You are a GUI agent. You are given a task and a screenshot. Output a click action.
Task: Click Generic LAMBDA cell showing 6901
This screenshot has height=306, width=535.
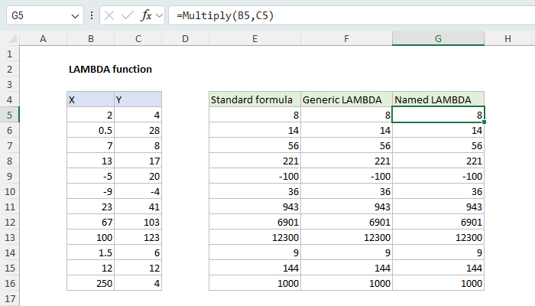tap(347, 223)
